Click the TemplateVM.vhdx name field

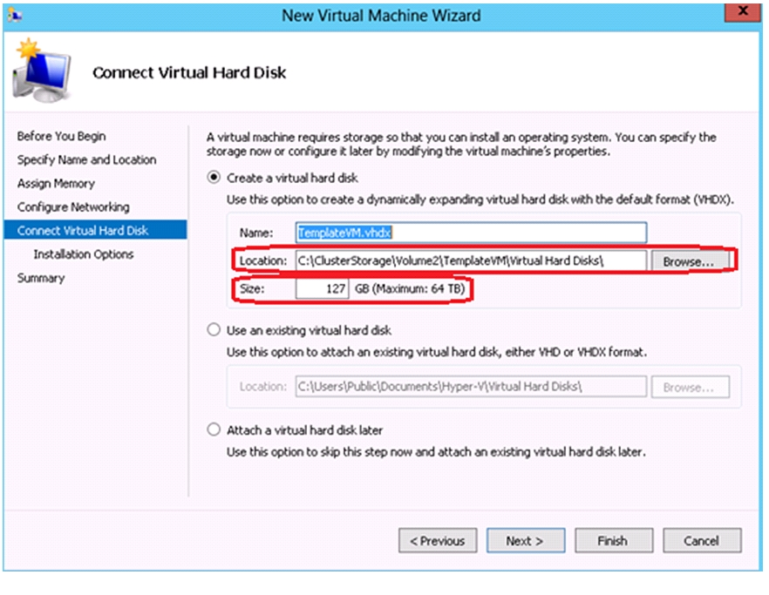pos(472,233)
